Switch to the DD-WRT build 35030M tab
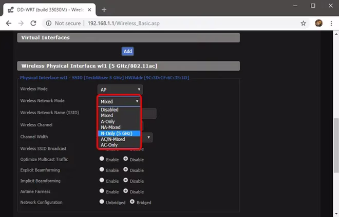Image resolution: width=339 pixels, height=217 pixels. click(x=49, y=10)
